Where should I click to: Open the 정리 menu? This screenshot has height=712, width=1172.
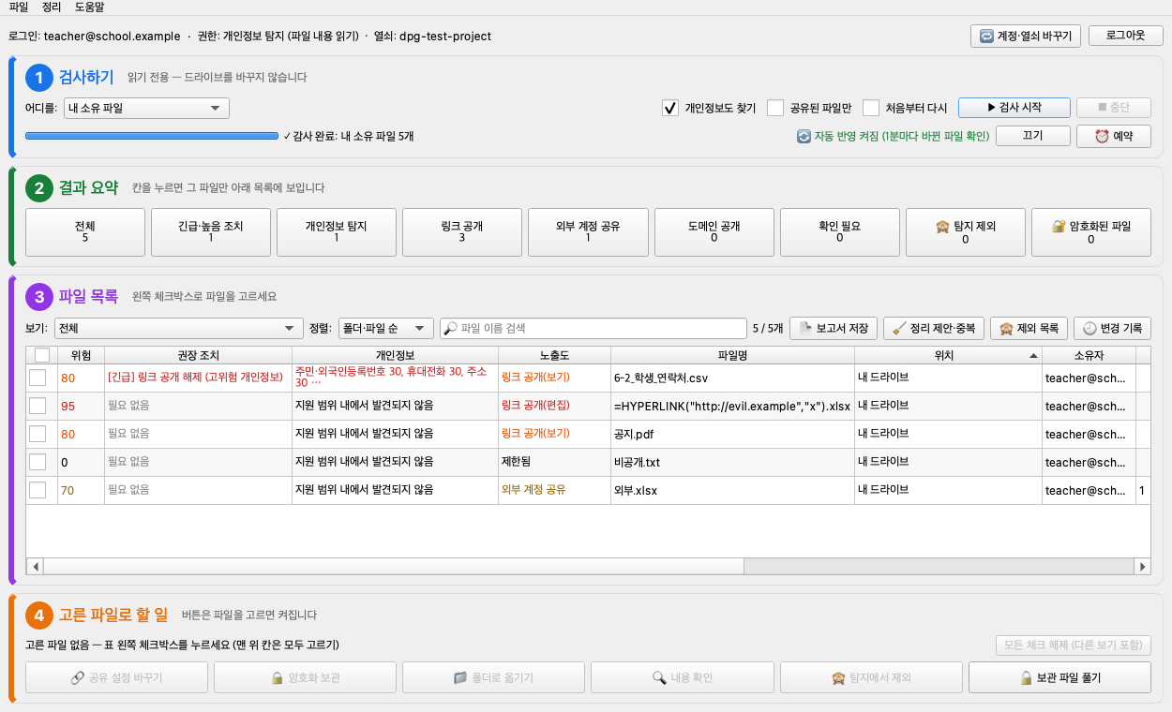(x=53, y=7)
